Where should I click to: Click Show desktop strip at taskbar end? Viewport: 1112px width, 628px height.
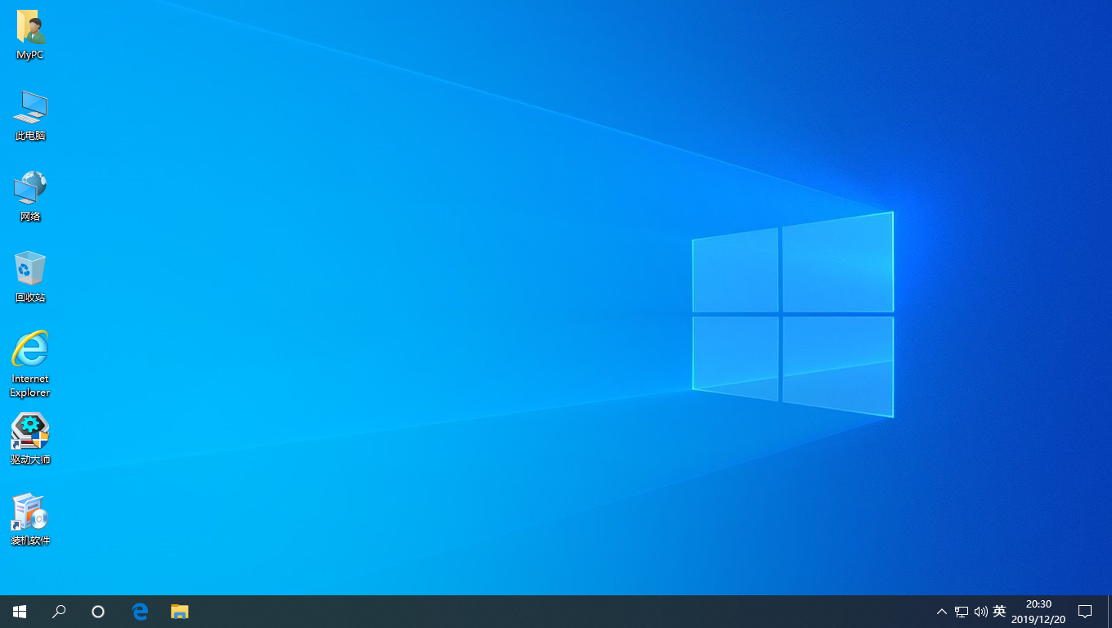pyautogui.click(x=1110, y=612)
